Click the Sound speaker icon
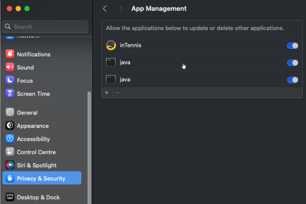Viewport: 306px width, 204px height. click(10, 67)
